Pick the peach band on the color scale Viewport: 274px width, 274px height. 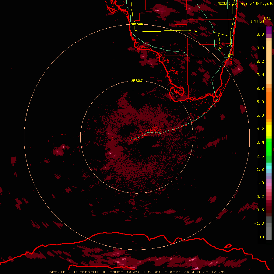coord(269,62)
